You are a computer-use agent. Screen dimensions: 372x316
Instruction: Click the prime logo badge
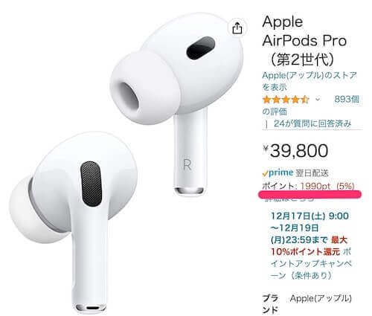[x=278, y=172]
